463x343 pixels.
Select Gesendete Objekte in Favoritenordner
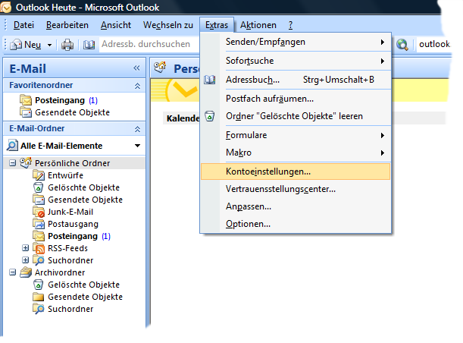click(72, 112)
